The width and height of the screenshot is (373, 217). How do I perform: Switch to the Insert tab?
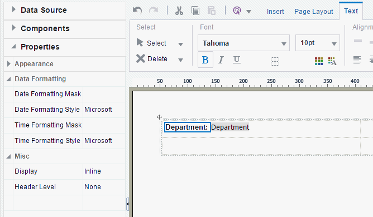click(x=275, y=11)
